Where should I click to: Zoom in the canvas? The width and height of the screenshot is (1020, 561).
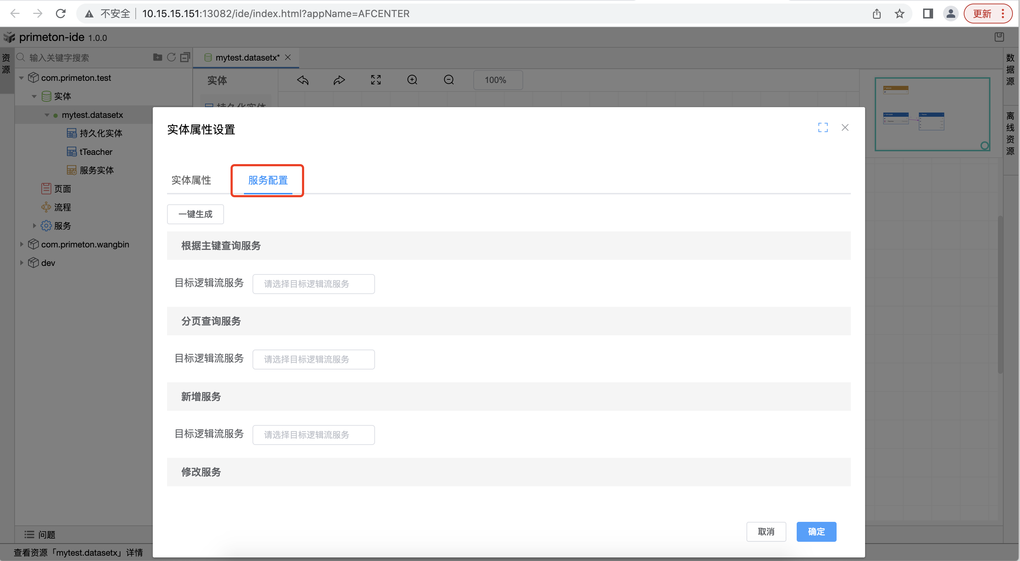point(412,80)
